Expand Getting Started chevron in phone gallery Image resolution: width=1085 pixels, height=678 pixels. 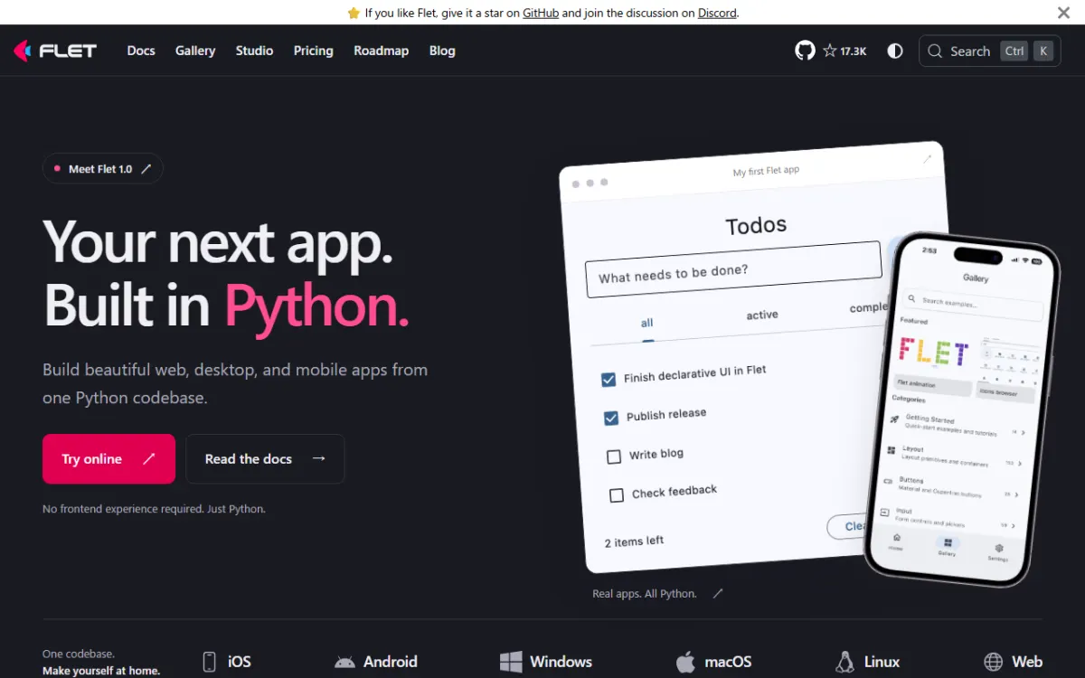(x=1024, y=433)
